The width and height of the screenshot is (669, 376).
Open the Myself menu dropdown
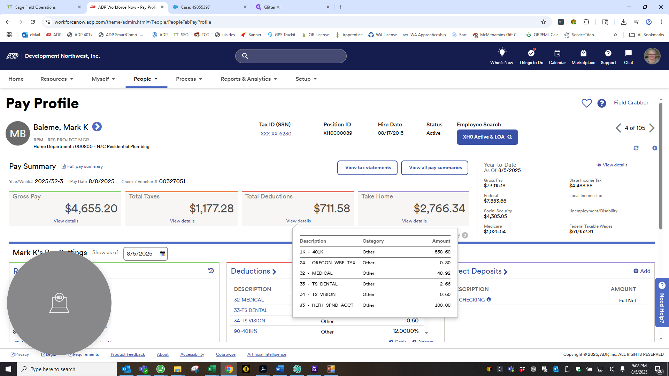click(x=103, y=79)
